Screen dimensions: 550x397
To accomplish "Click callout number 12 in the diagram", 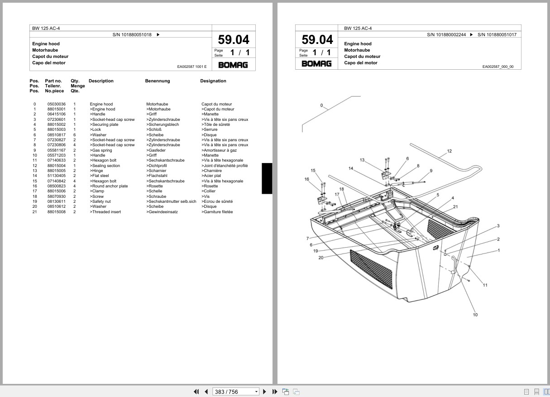I will tap(449, 151).
